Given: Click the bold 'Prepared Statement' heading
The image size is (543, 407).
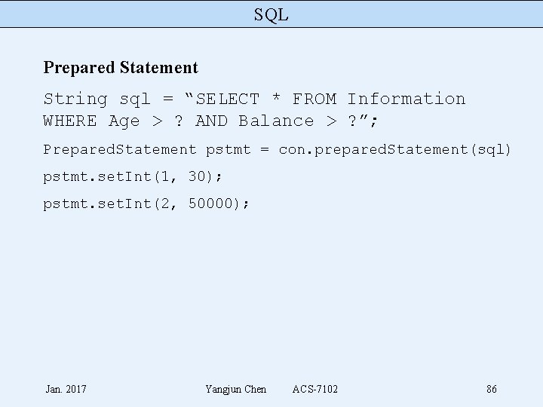Looking at the screenshot, I should (x=121, y=68).
